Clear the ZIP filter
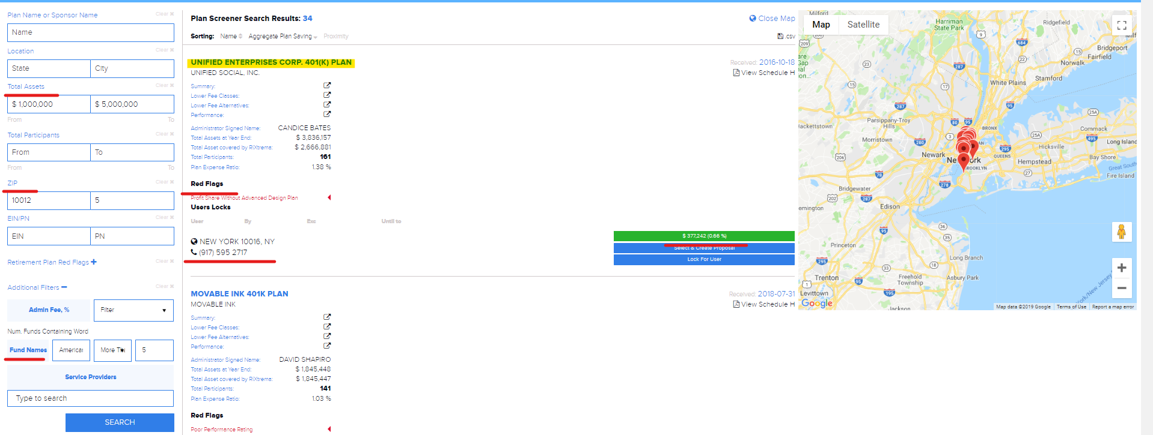This screenshot has height=435, width=1153. point(164,182)
